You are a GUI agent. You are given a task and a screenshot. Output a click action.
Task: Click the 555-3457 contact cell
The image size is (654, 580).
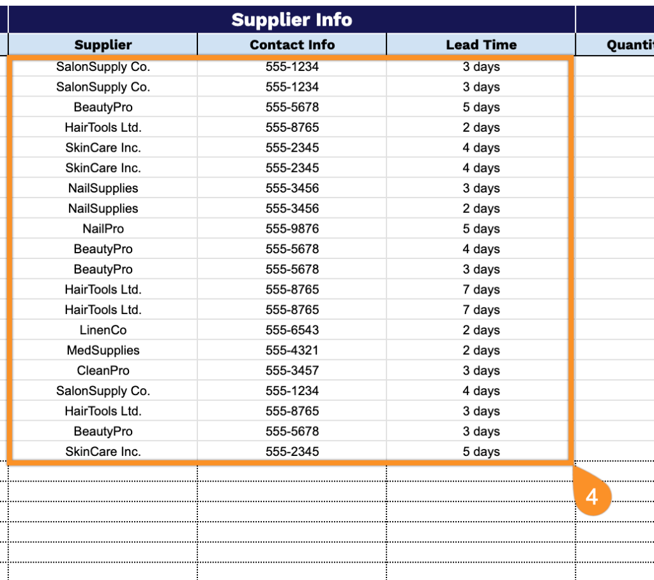292,371
